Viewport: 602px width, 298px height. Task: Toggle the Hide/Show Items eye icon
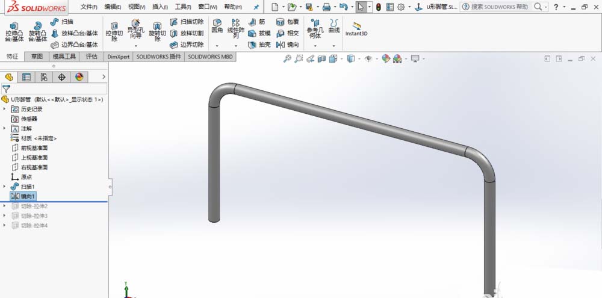point(368,59)
